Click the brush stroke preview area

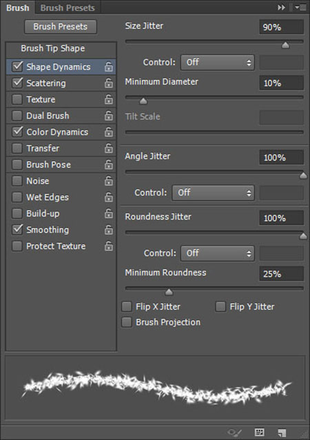[x=155, y=388]
